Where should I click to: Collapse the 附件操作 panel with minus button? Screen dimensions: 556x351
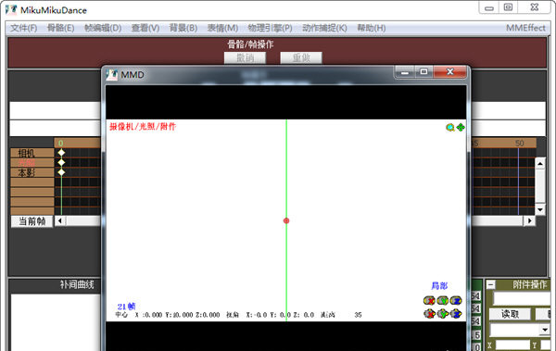[491, 284]
